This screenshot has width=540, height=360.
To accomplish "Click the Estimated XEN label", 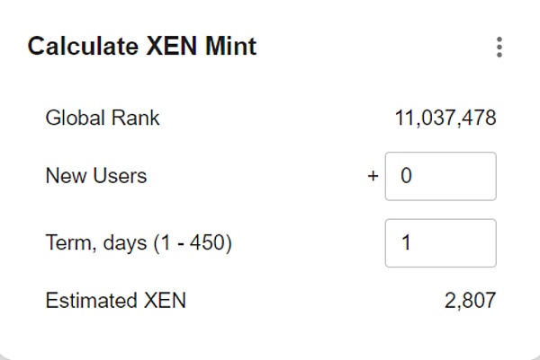I will click(115, 301).
